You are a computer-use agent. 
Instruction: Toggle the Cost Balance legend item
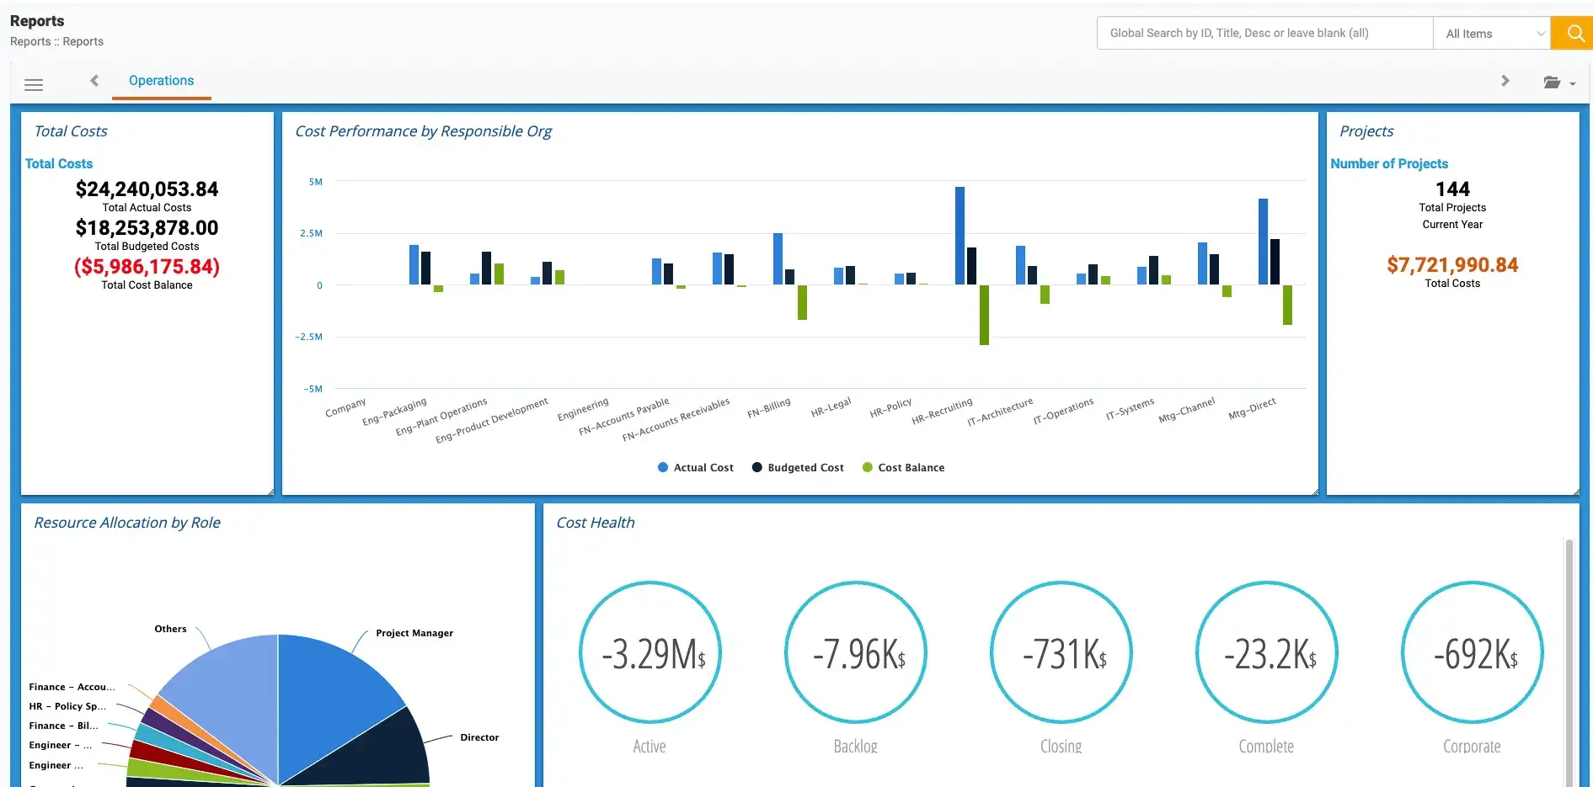903,468
